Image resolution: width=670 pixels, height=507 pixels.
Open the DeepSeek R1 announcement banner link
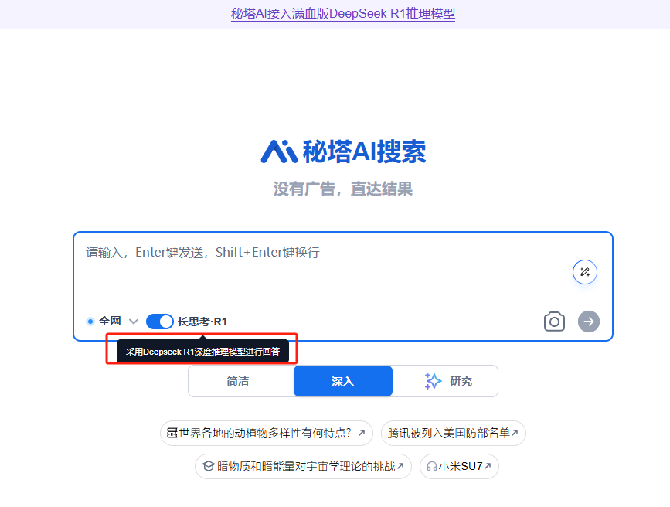coord(342,14)
